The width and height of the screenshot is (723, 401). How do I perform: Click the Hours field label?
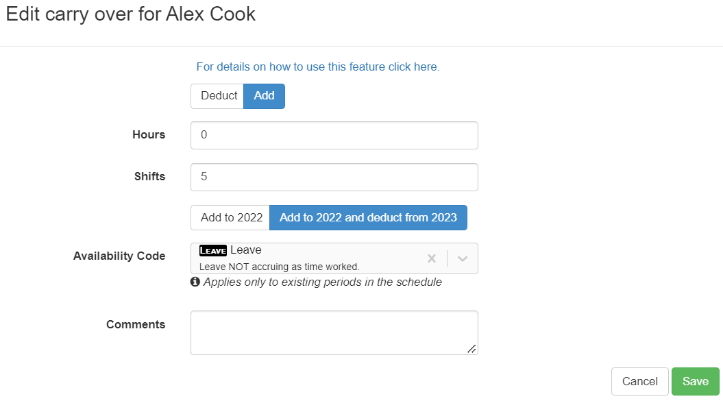[x=149, y=135]
